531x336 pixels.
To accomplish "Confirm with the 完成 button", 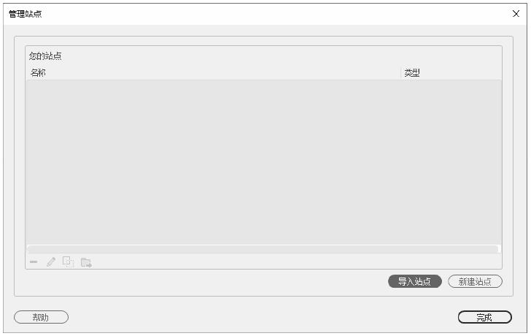I will pos(484,317).
